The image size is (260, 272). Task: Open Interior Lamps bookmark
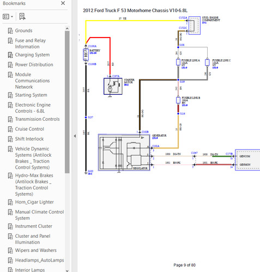[30, 270]
